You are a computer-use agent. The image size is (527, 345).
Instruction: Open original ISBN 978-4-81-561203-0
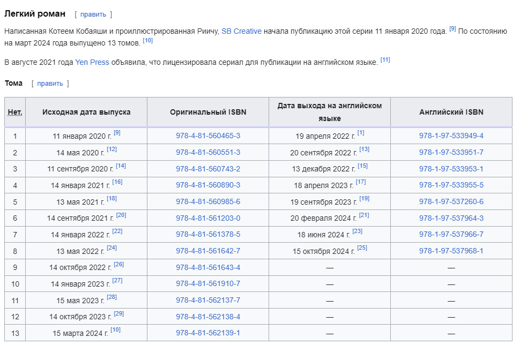coord(208,218)
